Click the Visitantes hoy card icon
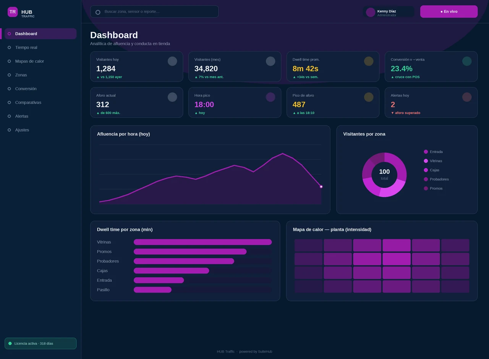Image resolution: width=489 pixels, height=359 pixels. coord(172,61)
